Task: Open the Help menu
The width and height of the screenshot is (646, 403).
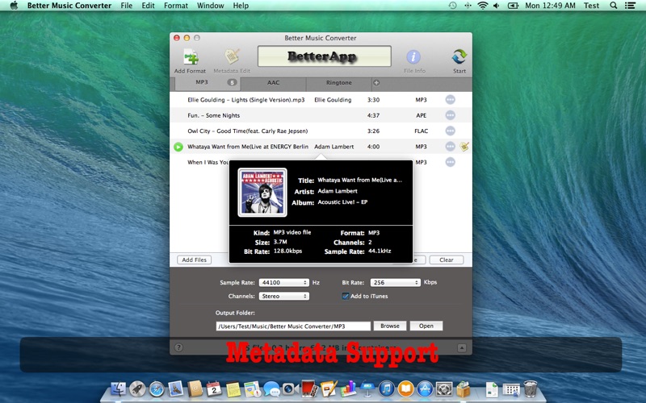Action: click(x=241, y=6)
